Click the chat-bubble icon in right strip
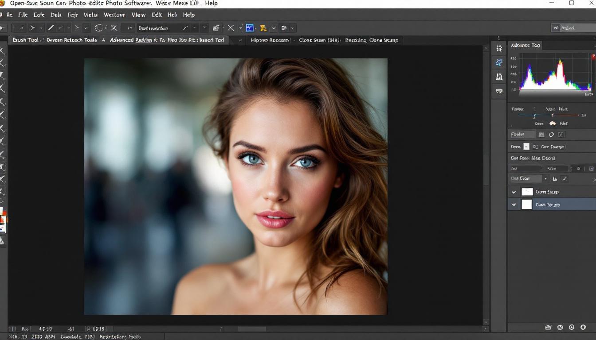This screenshot has height=340, width=596. [x=499, y=91]
